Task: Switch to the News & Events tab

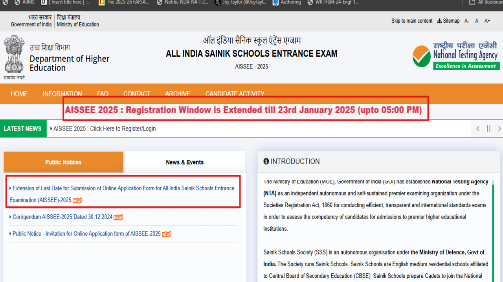Action: click(184, 162)
